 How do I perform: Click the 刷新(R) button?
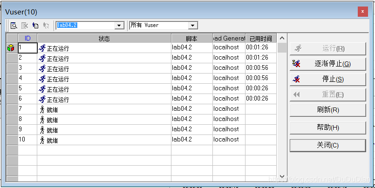tap(327, 110)
